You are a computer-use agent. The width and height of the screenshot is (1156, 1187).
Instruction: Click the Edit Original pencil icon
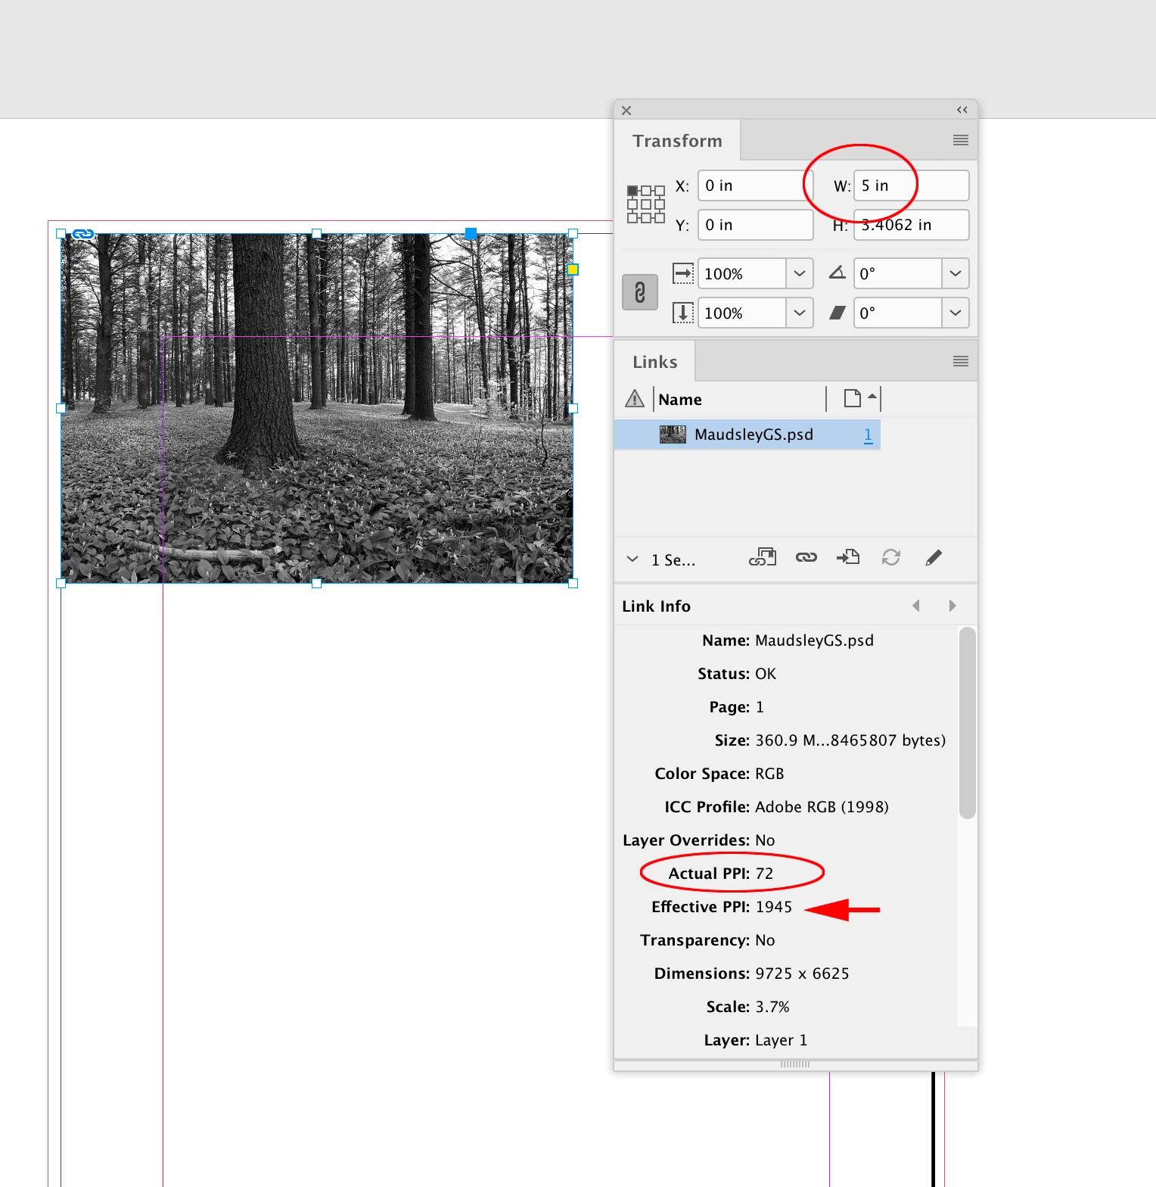pos(934,558)
